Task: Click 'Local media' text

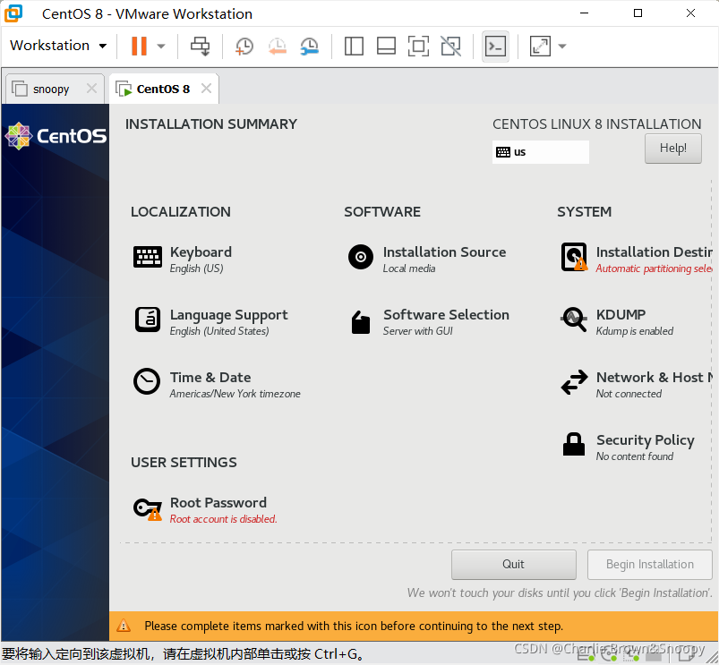Action: coord(409,269)
